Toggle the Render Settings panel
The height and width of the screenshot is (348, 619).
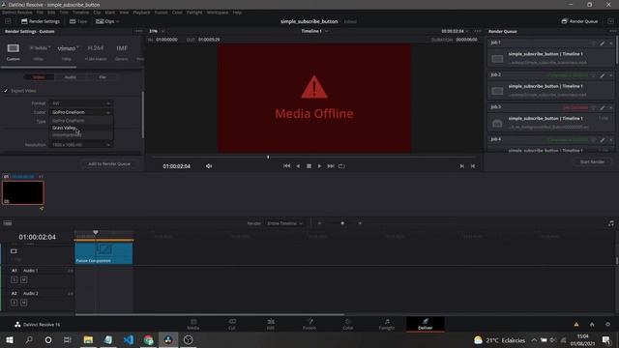coord(41,21)
